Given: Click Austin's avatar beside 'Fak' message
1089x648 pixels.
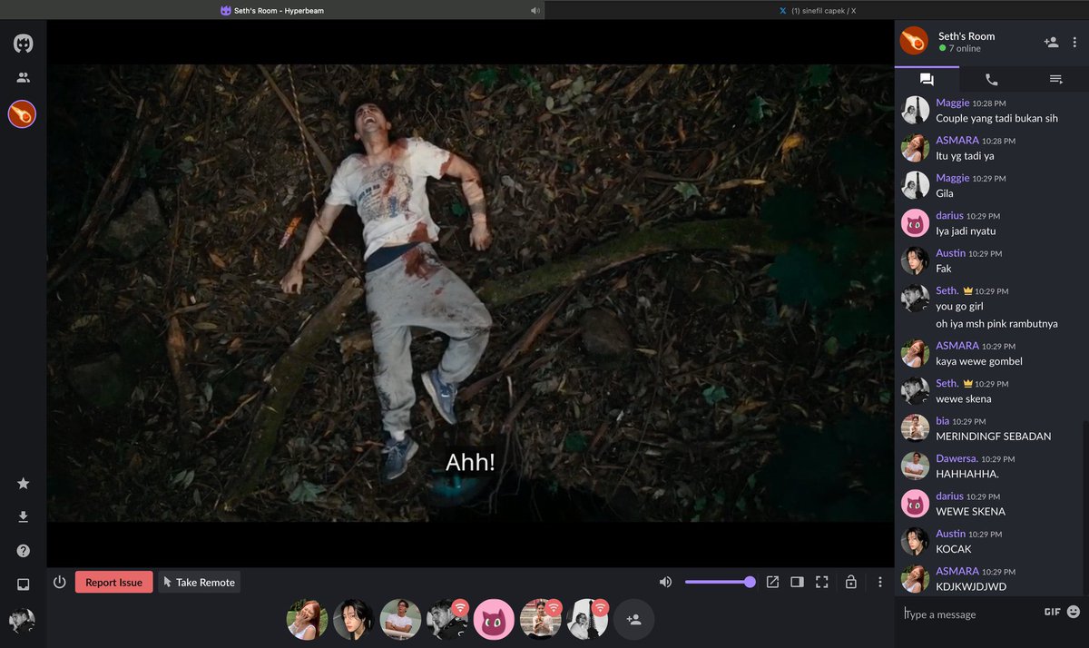Looking at the screenshot, I should 915,260.
